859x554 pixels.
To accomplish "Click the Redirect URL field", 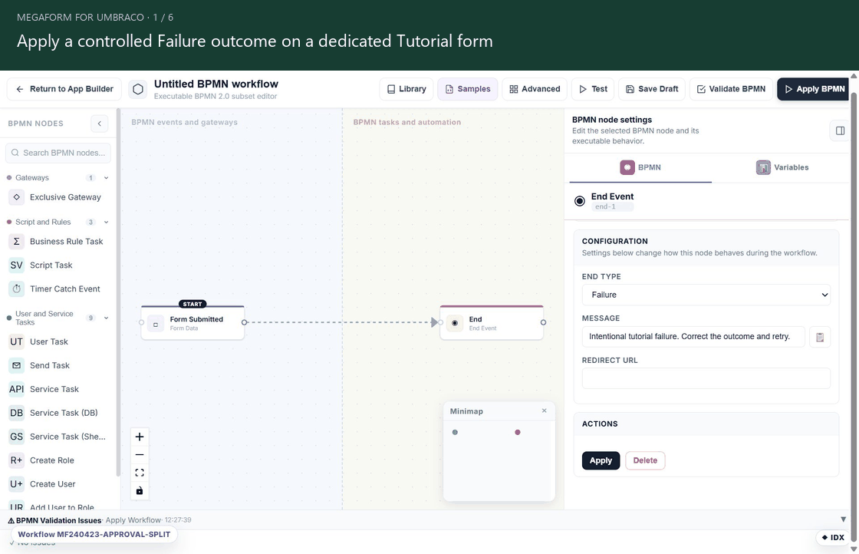I will pos(706,378).
